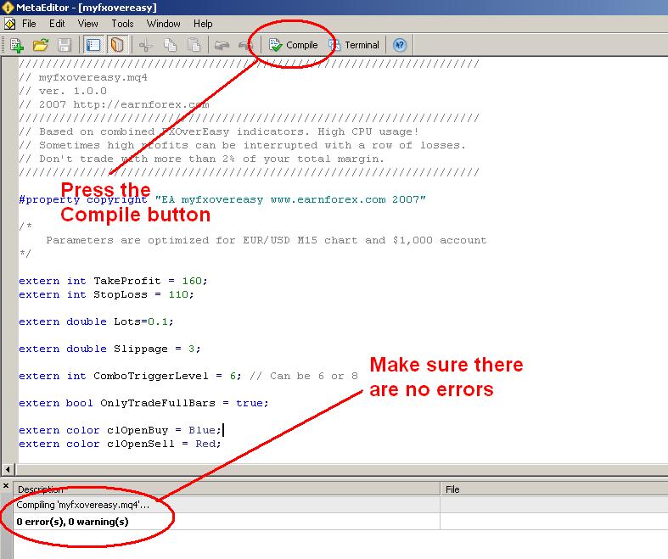Image resolution: width=668 pixels, height=559 pixels.
Task: Click the Description column header
Action: [x=227, y=489]
